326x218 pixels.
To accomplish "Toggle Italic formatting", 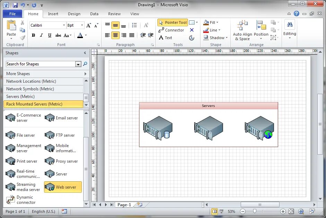I will pos(41,35).
